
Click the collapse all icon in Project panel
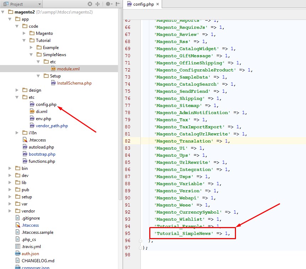(97, 4)
